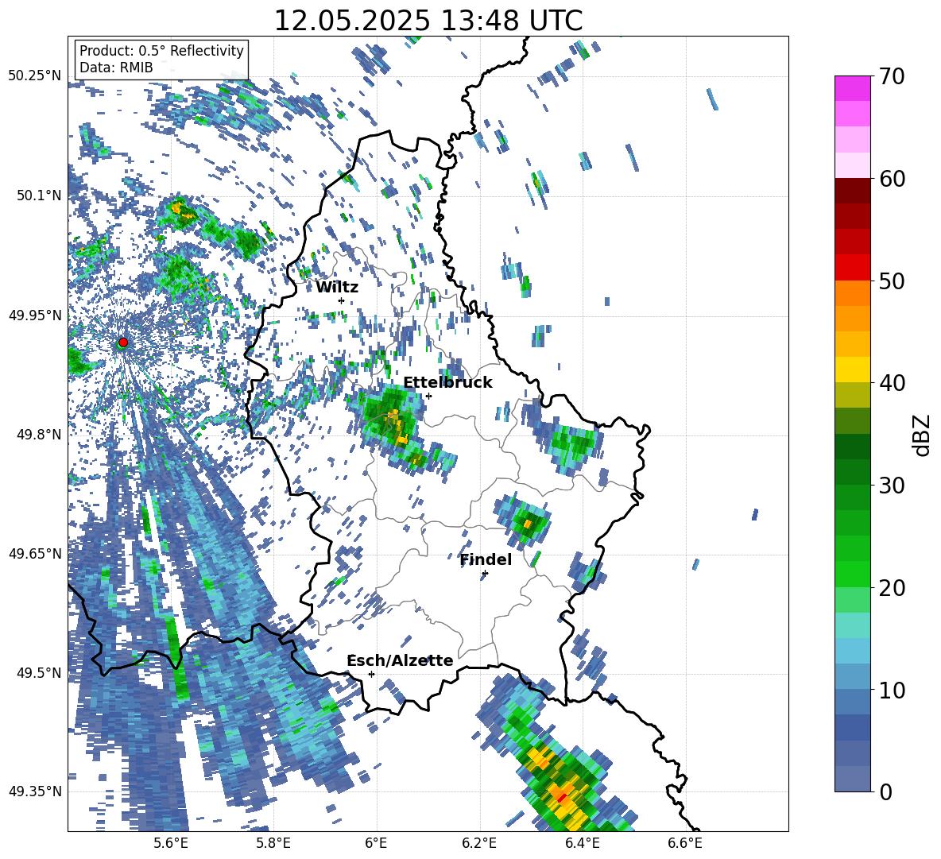Click the 50 colorbar tick label

892,281
